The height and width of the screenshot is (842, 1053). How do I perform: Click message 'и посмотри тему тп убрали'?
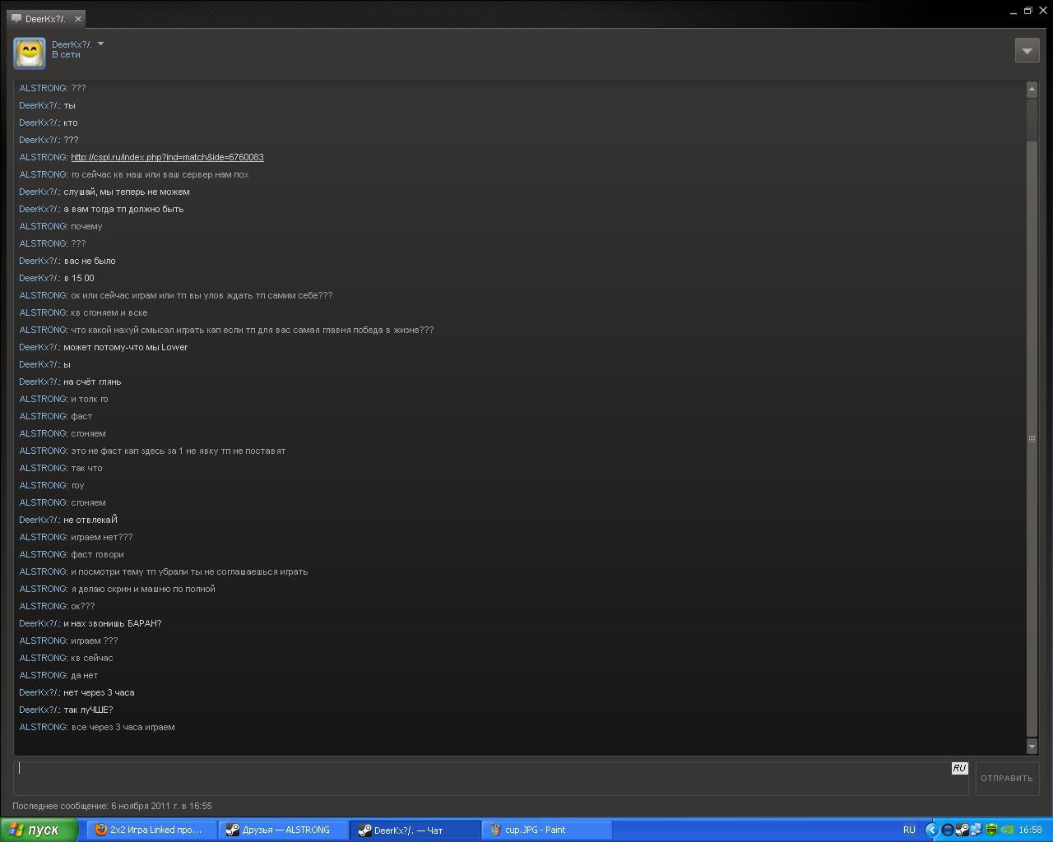tap(189, 571)
